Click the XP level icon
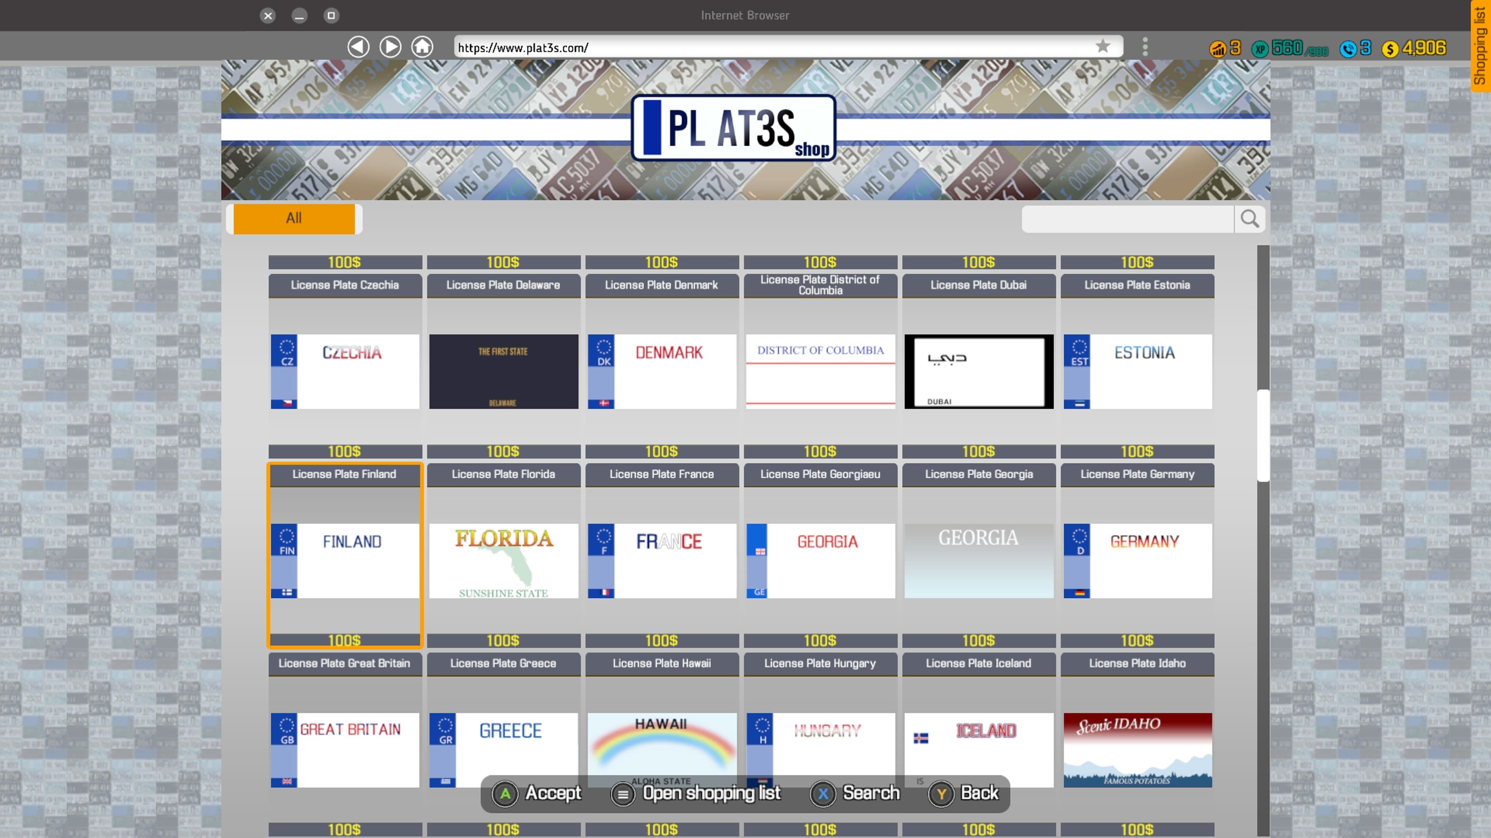Viewport: 1491px width, 838px height. tap(1260, 48)
